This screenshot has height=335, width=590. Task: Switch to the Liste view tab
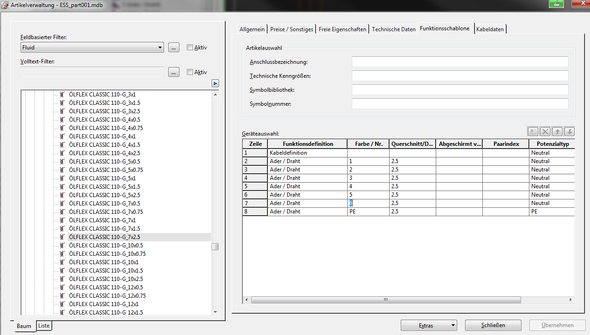[x=44, y=326]
